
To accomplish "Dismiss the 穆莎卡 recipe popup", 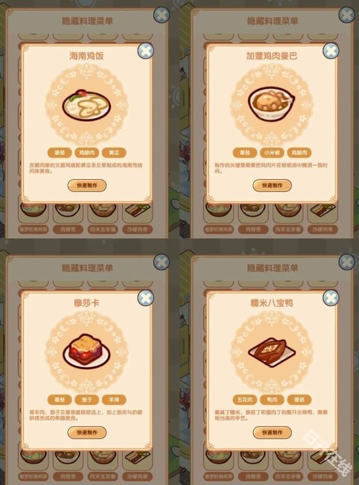I will tap(146, 298).
